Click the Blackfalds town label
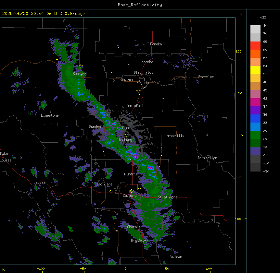This screenshot has height=273, width=280. click(x=143, y=72)
